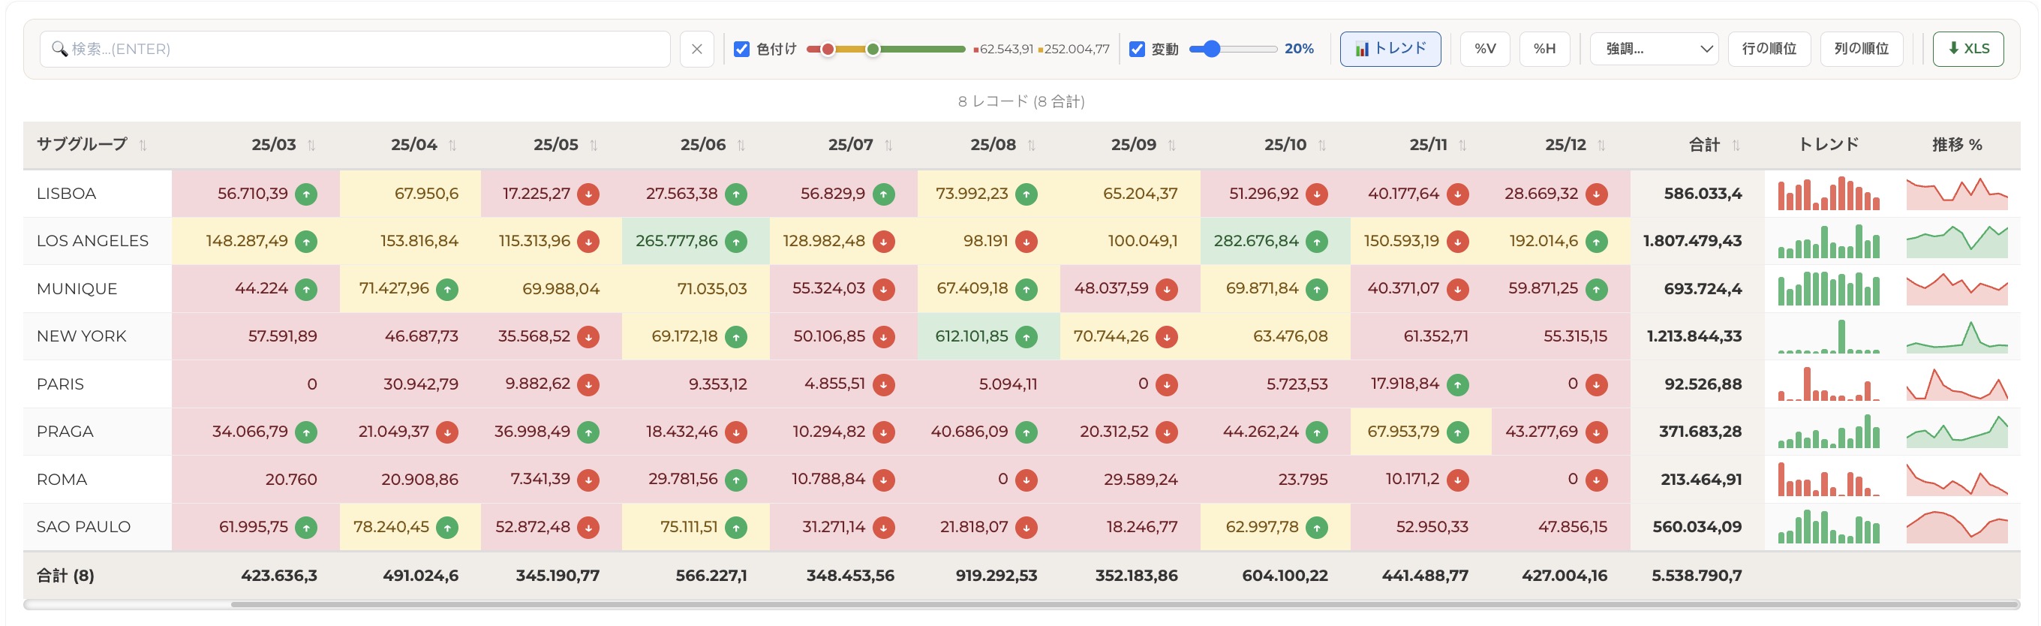Export the table with the XLS button
This screenshot has height=626, width=2041.
pos(1968,49)
